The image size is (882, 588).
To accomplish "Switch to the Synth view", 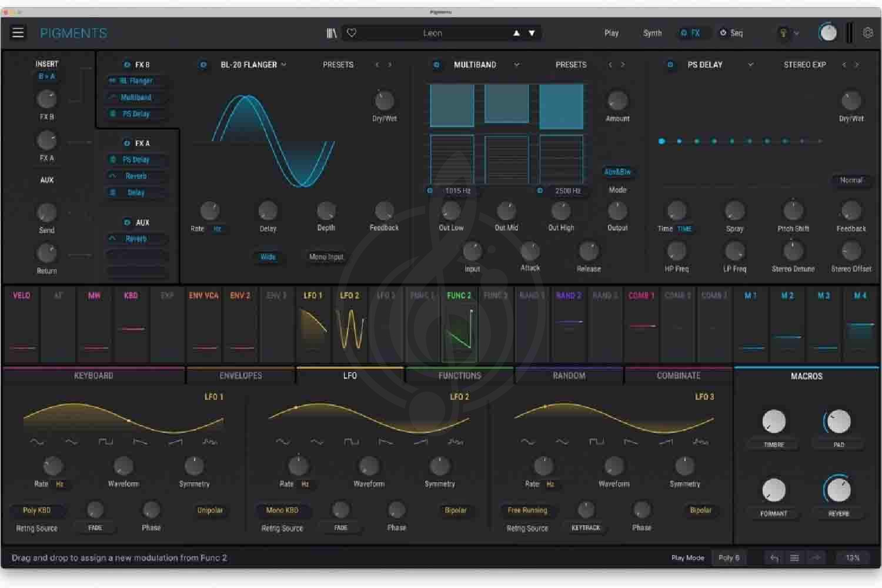I will click(x=653, y=33).
